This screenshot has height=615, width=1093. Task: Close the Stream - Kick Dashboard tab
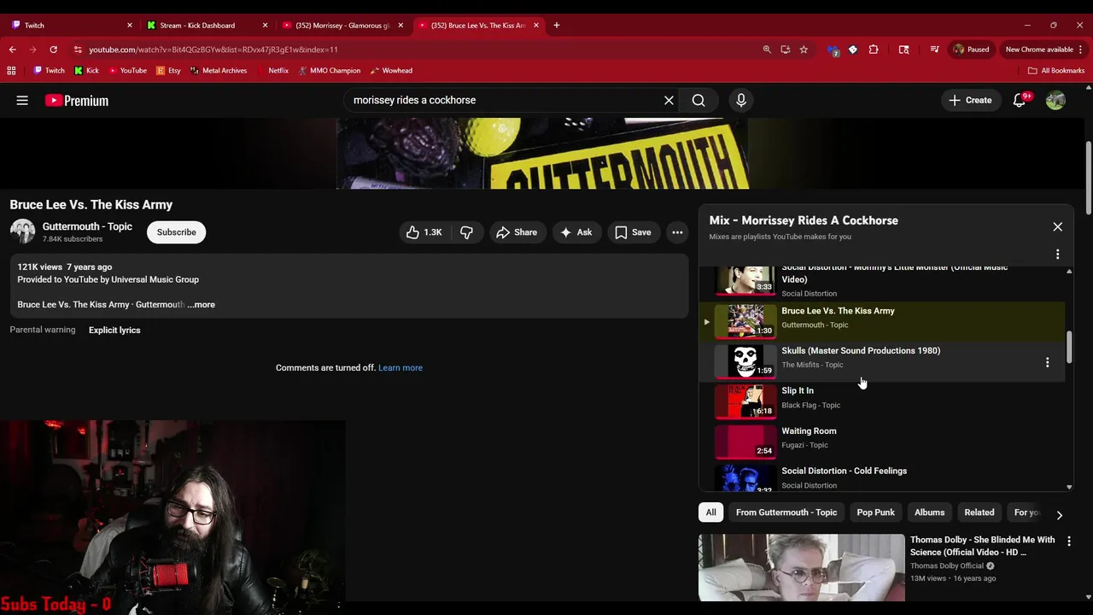[x=265, y=25]
